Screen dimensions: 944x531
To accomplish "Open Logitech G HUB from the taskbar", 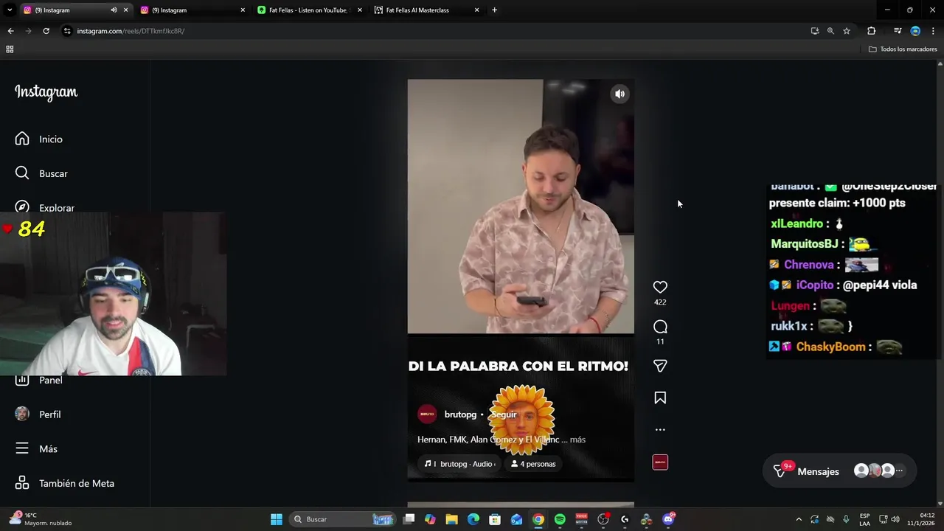I will pos(625,519).
